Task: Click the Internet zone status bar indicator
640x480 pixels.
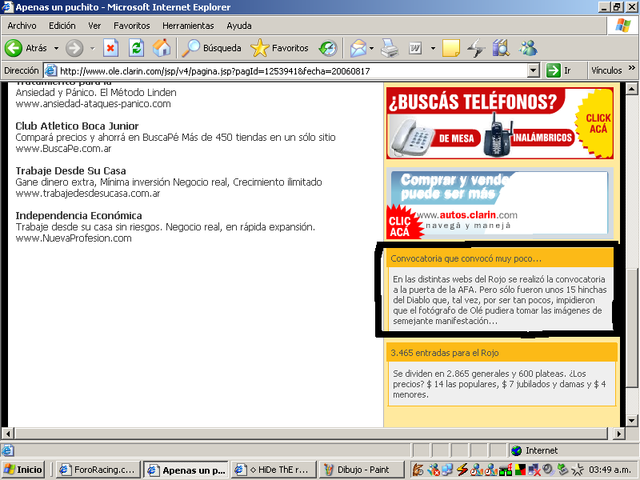Action: tap(534, 450)
